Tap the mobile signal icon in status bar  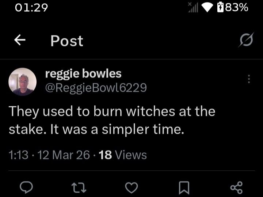pyautogui.click(x=193, y=7)
